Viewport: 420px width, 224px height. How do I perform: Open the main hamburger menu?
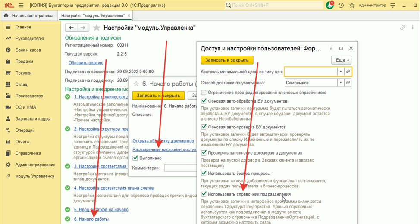coord(21,5)
